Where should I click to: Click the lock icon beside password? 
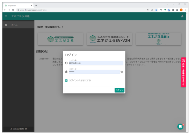tap(66, 72)
